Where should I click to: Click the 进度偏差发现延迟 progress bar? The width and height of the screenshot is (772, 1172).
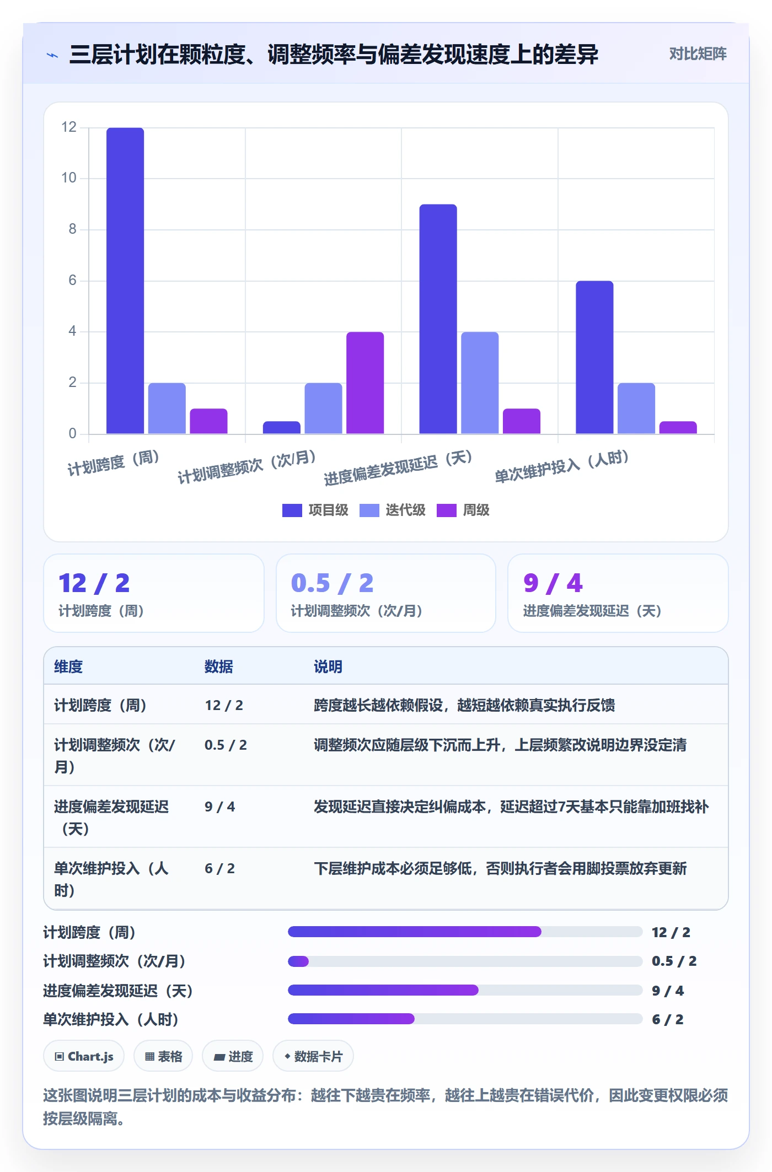[465, 990]
